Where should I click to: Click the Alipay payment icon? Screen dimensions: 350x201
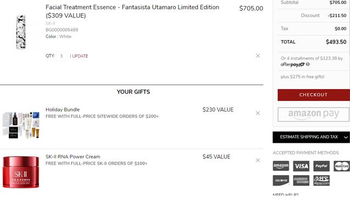(321, 181)
